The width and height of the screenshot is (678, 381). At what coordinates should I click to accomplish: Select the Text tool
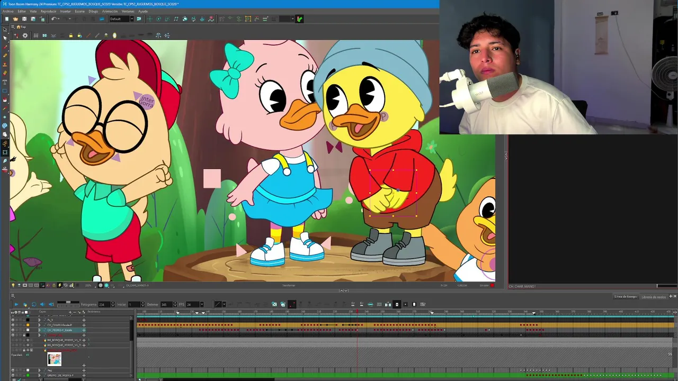[5, 82]
